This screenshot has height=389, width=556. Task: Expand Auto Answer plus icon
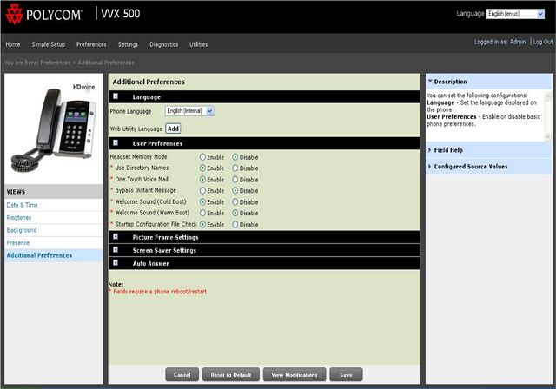point(116,262)
